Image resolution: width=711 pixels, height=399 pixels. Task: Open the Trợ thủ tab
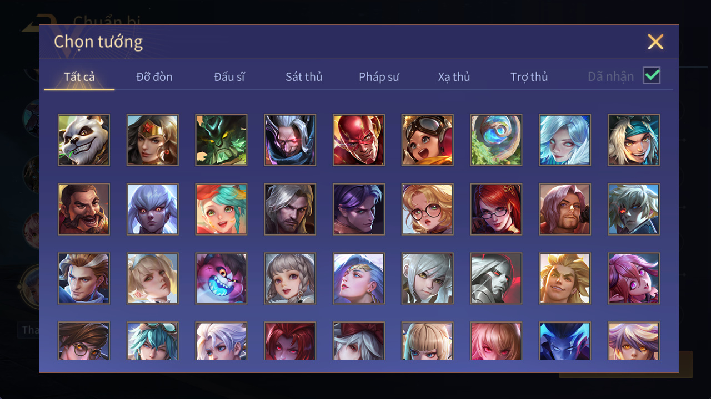[529, 77]
